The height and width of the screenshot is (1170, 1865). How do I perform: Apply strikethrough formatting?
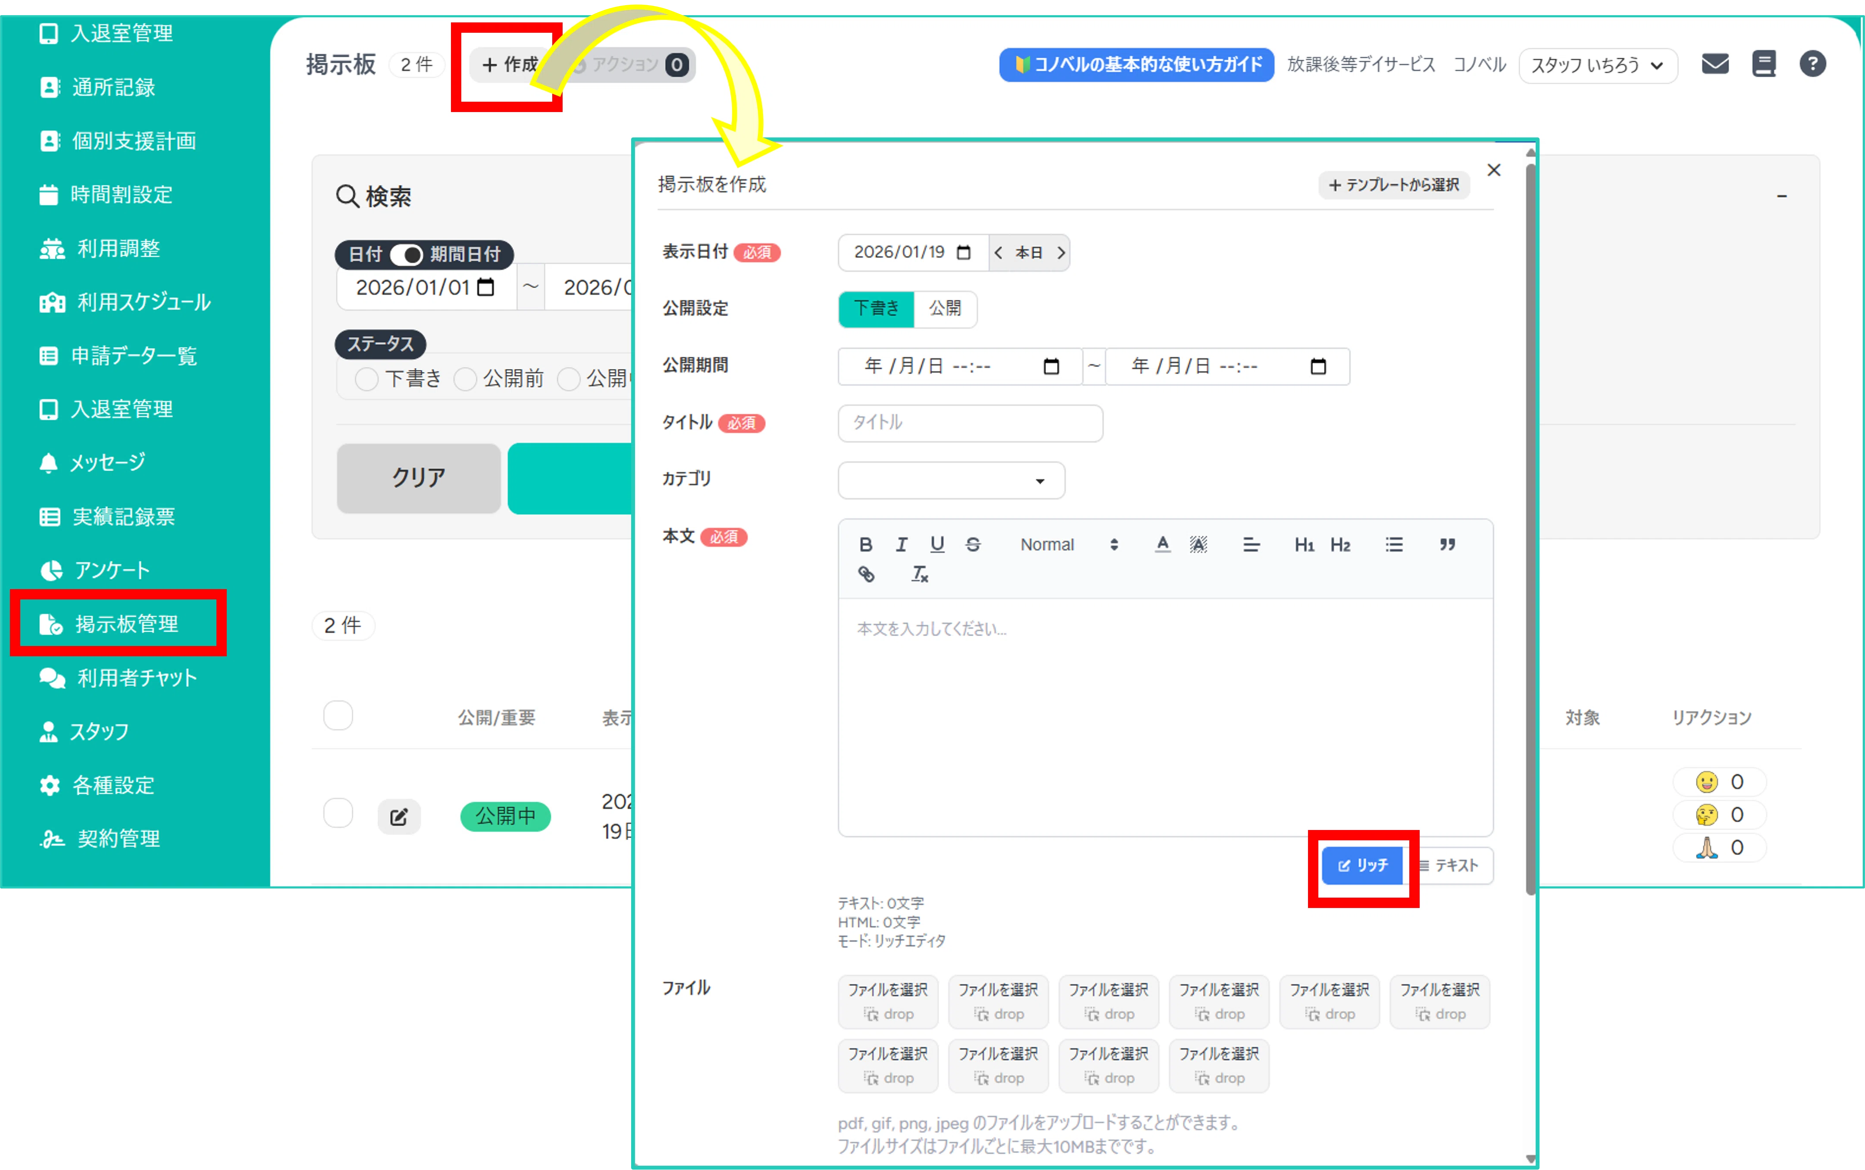973,545
